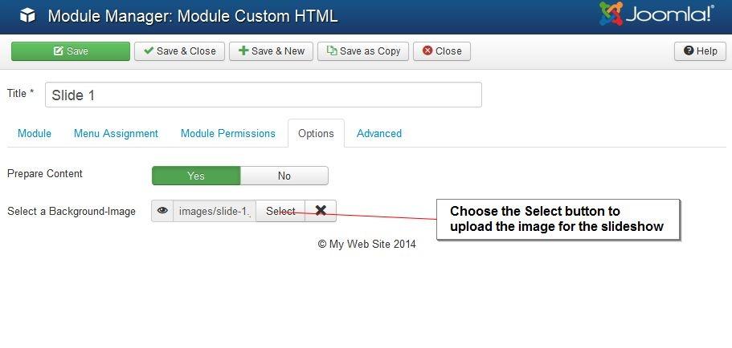Preview background image with eye icon
Screen dimensions: 732x348
162,211
